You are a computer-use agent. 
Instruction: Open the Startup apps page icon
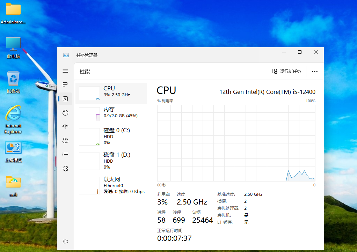[65, 126]
